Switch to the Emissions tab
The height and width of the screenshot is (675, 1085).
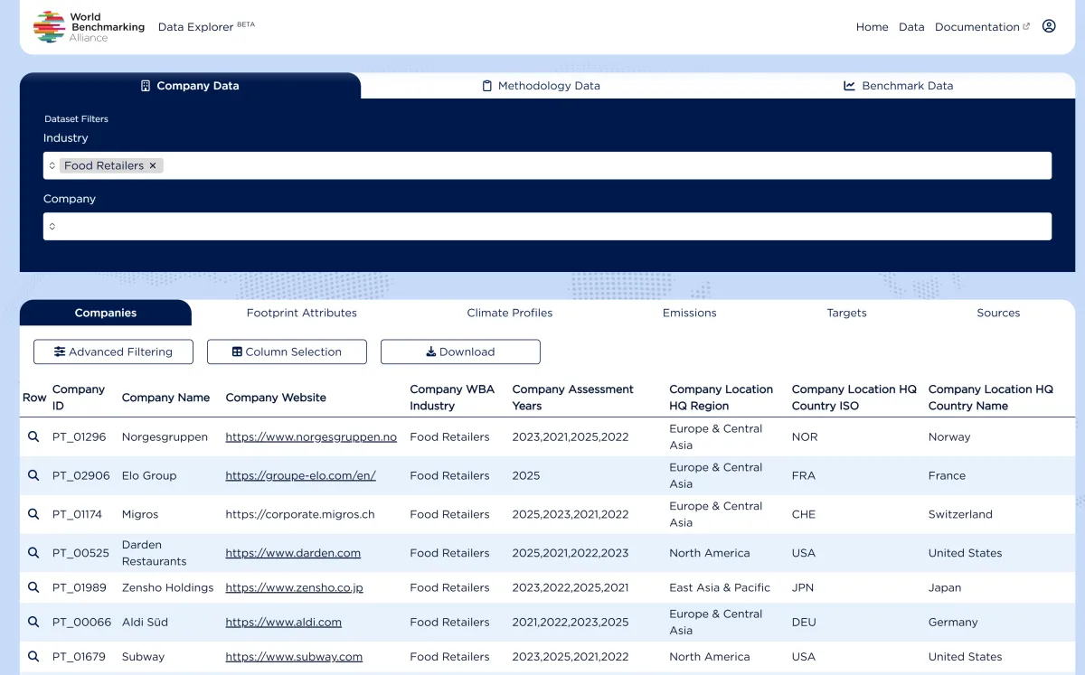pos(689,312)
